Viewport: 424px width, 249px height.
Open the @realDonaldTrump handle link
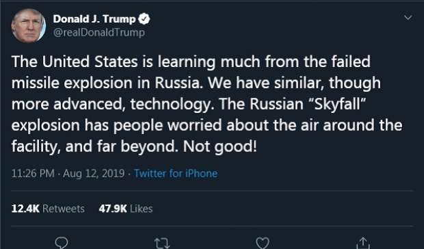tap(99, 32)
